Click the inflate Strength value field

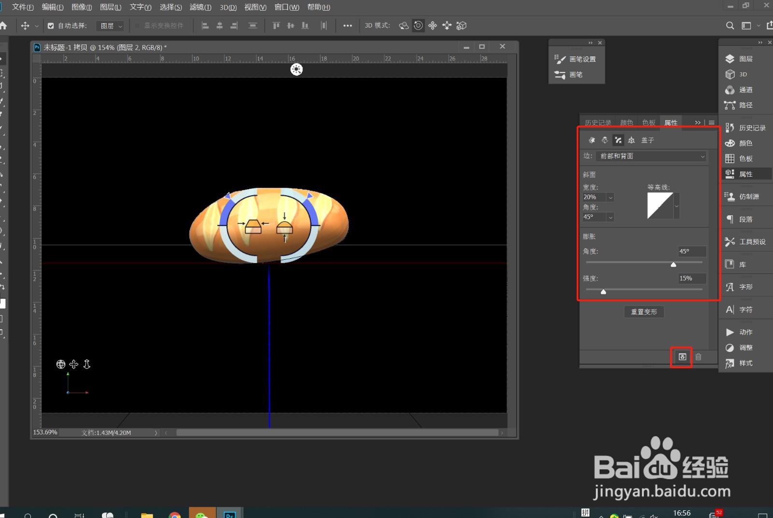tap(692, 279)
